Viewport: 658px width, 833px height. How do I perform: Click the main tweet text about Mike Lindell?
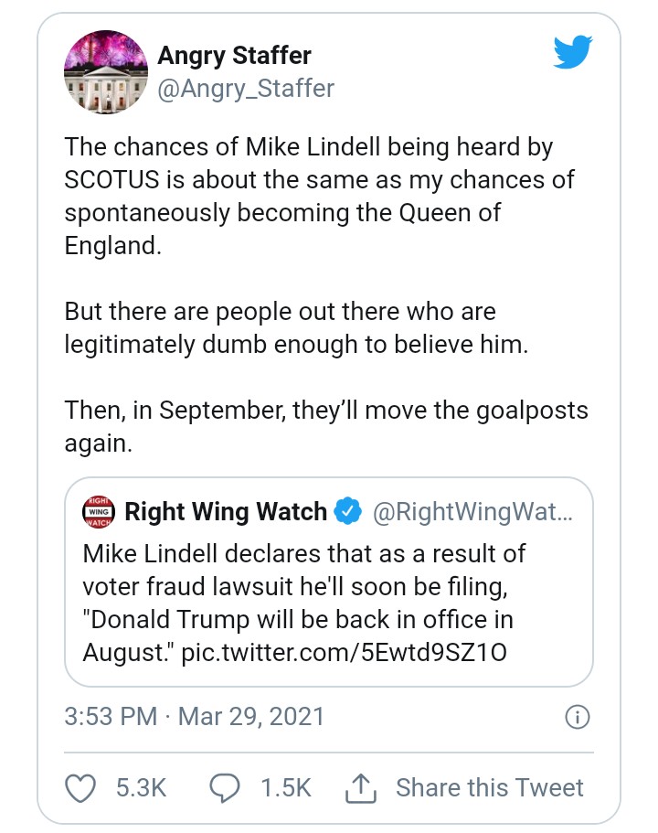pyautogui.click(x=320, y=197)
